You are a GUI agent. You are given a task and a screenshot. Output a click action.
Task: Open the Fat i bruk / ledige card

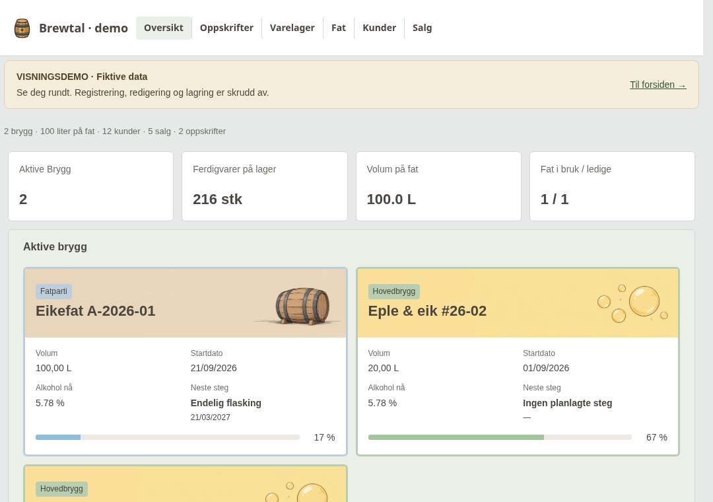(x=612, y=186)
